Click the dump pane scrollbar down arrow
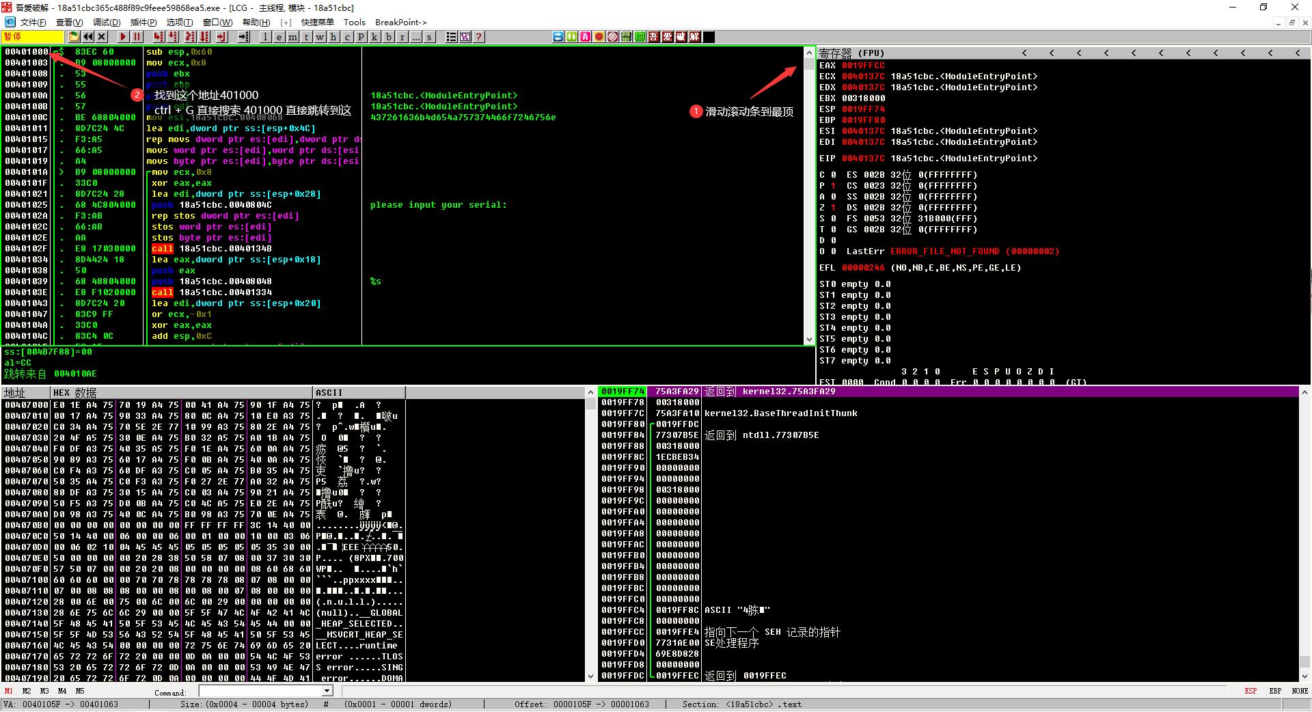The image size is (1312, 712). 591,676
